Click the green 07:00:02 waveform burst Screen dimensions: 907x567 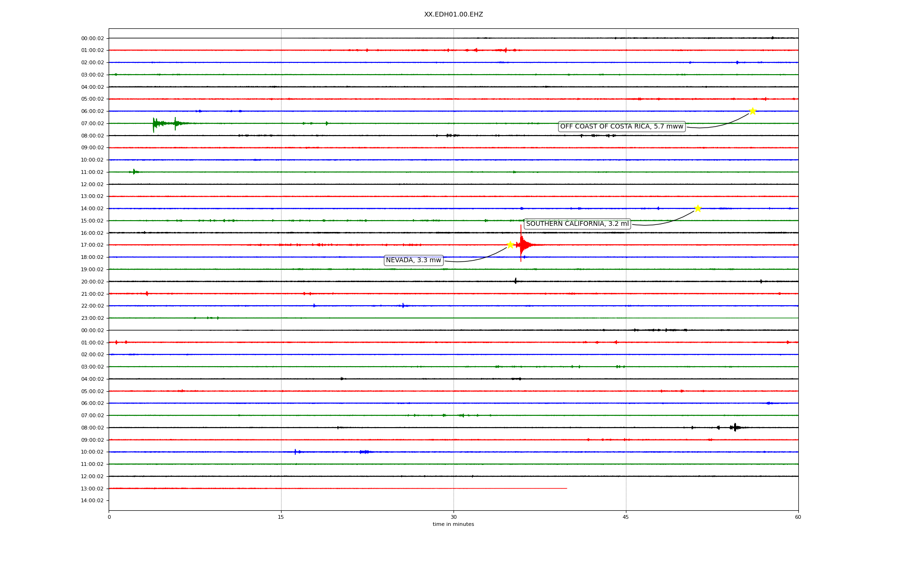coord(158,123)
